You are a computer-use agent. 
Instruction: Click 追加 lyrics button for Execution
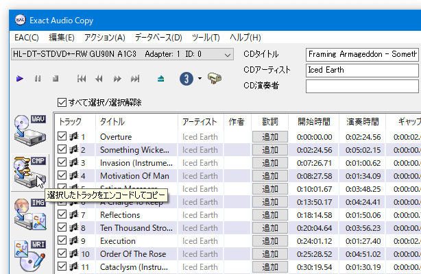click(270, 241)
